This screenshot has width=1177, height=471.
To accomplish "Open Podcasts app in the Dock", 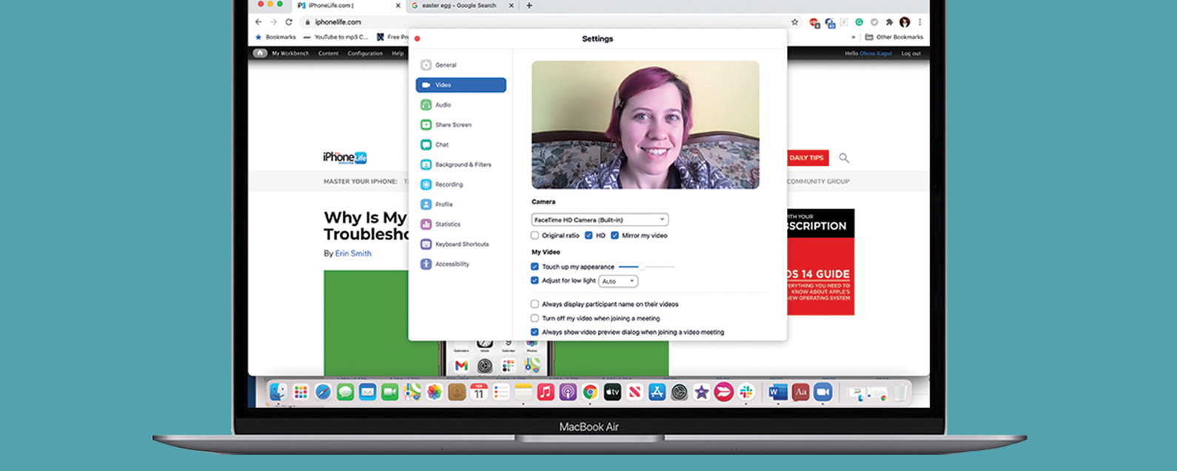I will pos(568,392).
